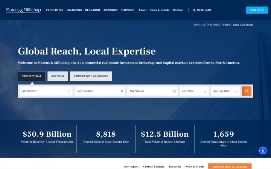
Task: Click the $50.9 Billion statistic
Action: (47, 134)
